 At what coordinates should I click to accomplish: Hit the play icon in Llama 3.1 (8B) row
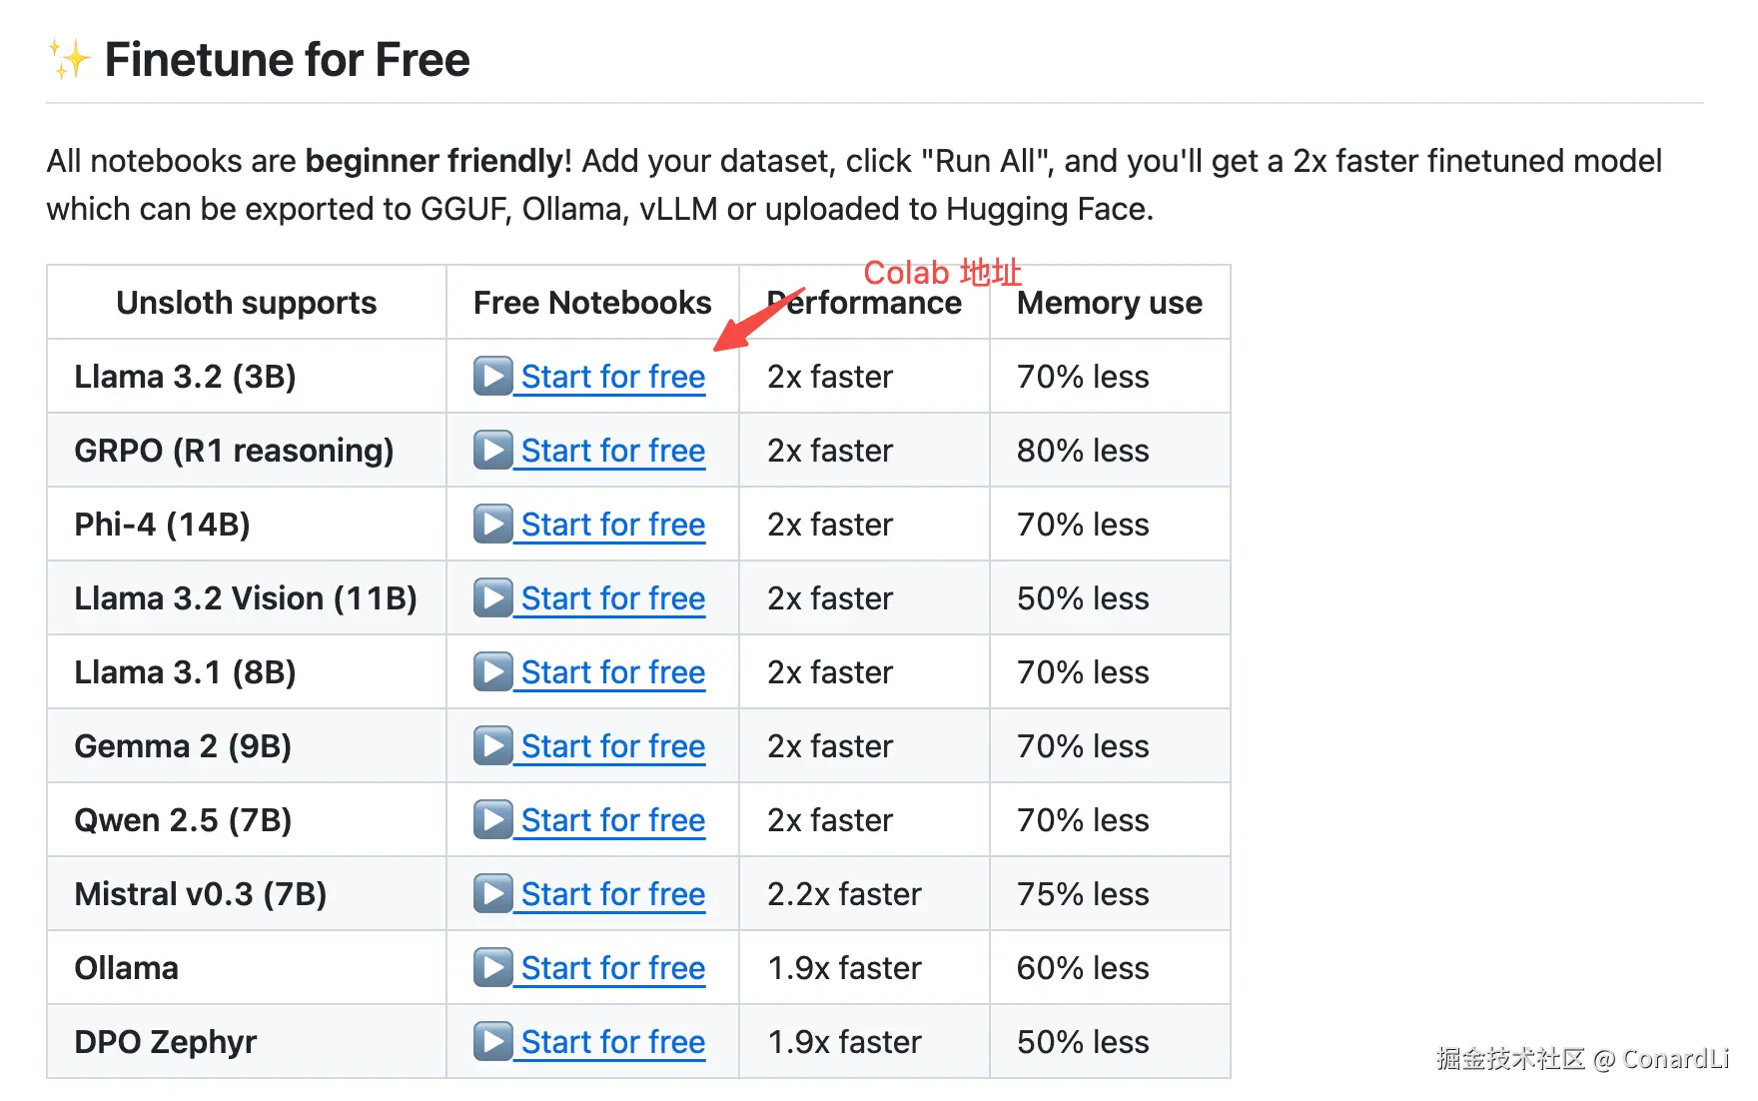pyautogui.click(x=492, y=672)
